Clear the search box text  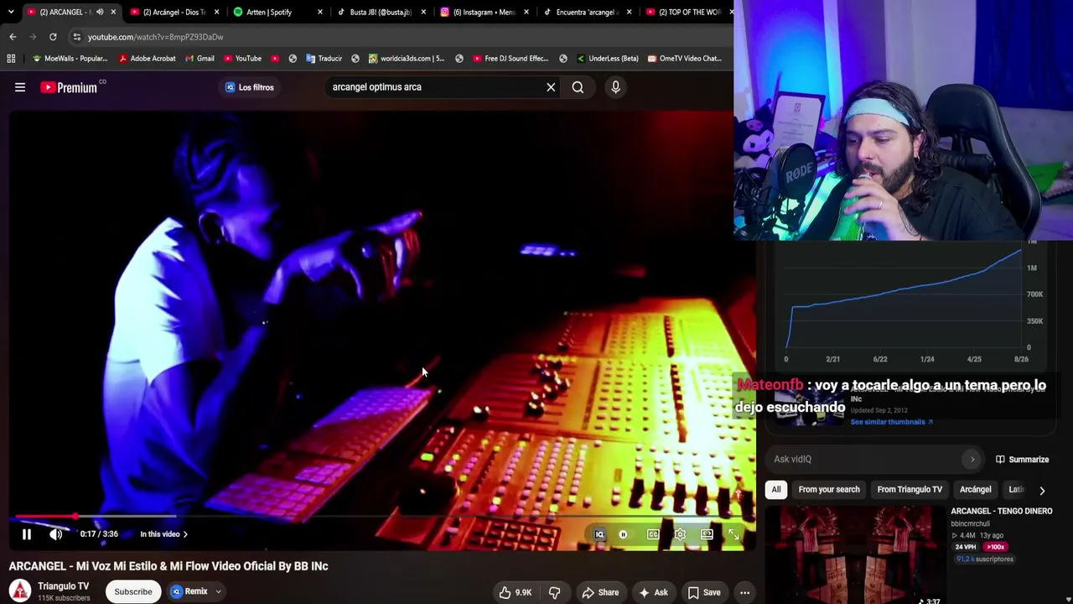[551, 87]
